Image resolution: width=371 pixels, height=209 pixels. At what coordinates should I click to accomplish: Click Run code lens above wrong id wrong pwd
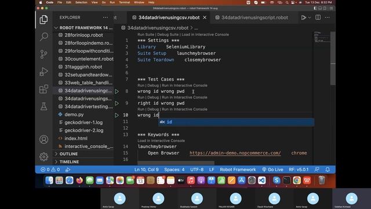[x=141, y=85]
